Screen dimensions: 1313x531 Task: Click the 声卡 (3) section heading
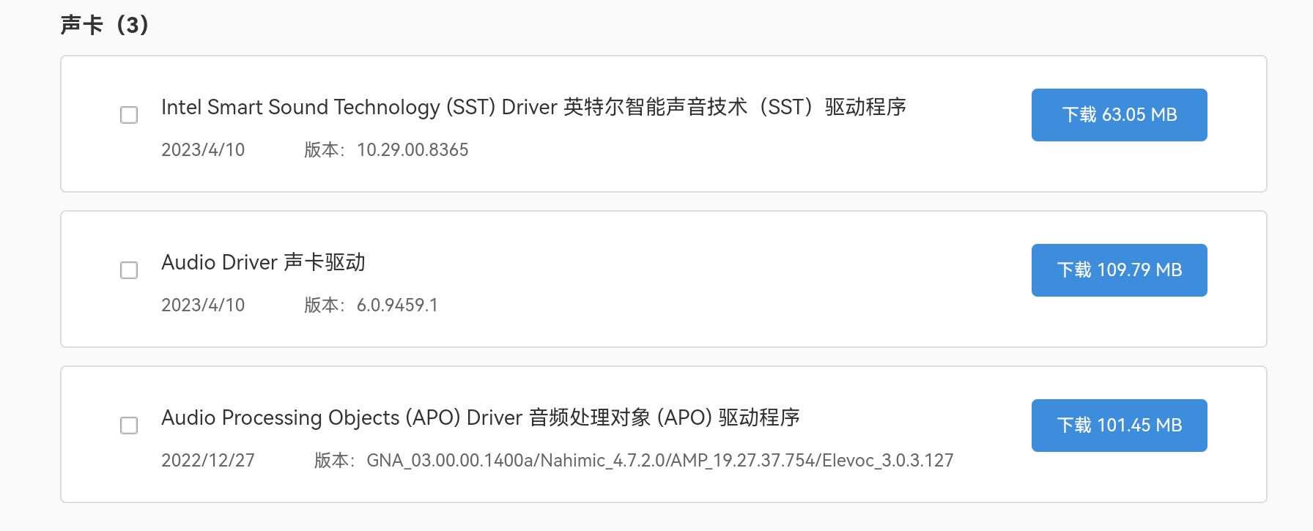click(x=104, y=25)
